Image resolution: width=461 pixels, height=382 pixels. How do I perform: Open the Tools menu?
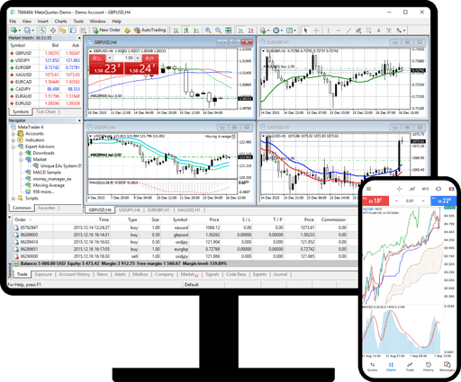coord(78,22)
